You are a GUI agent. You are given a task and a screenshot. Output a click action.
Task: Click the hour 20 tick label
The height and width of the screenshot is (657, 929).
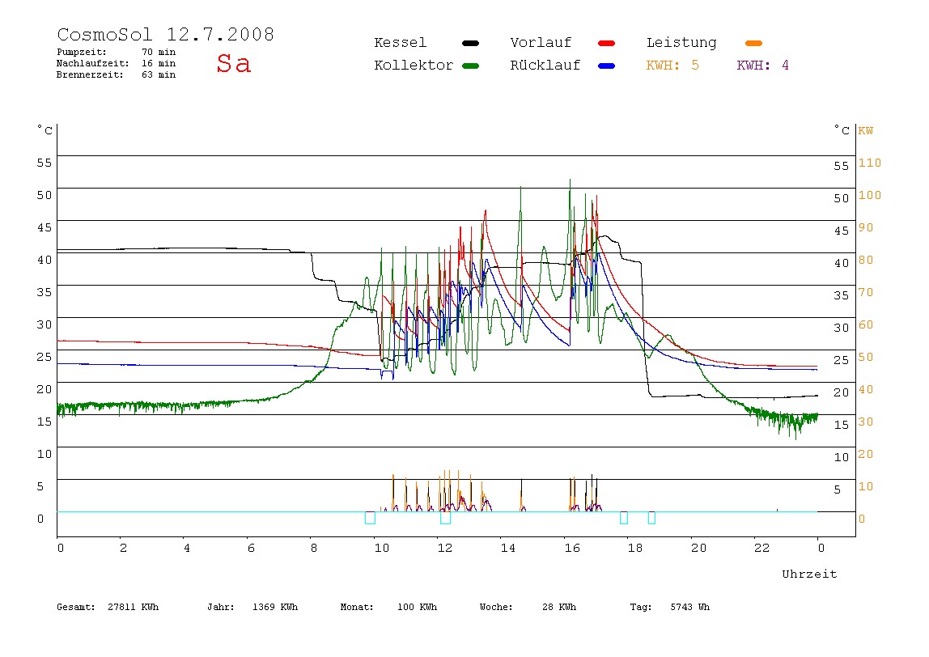coord(699,548)
